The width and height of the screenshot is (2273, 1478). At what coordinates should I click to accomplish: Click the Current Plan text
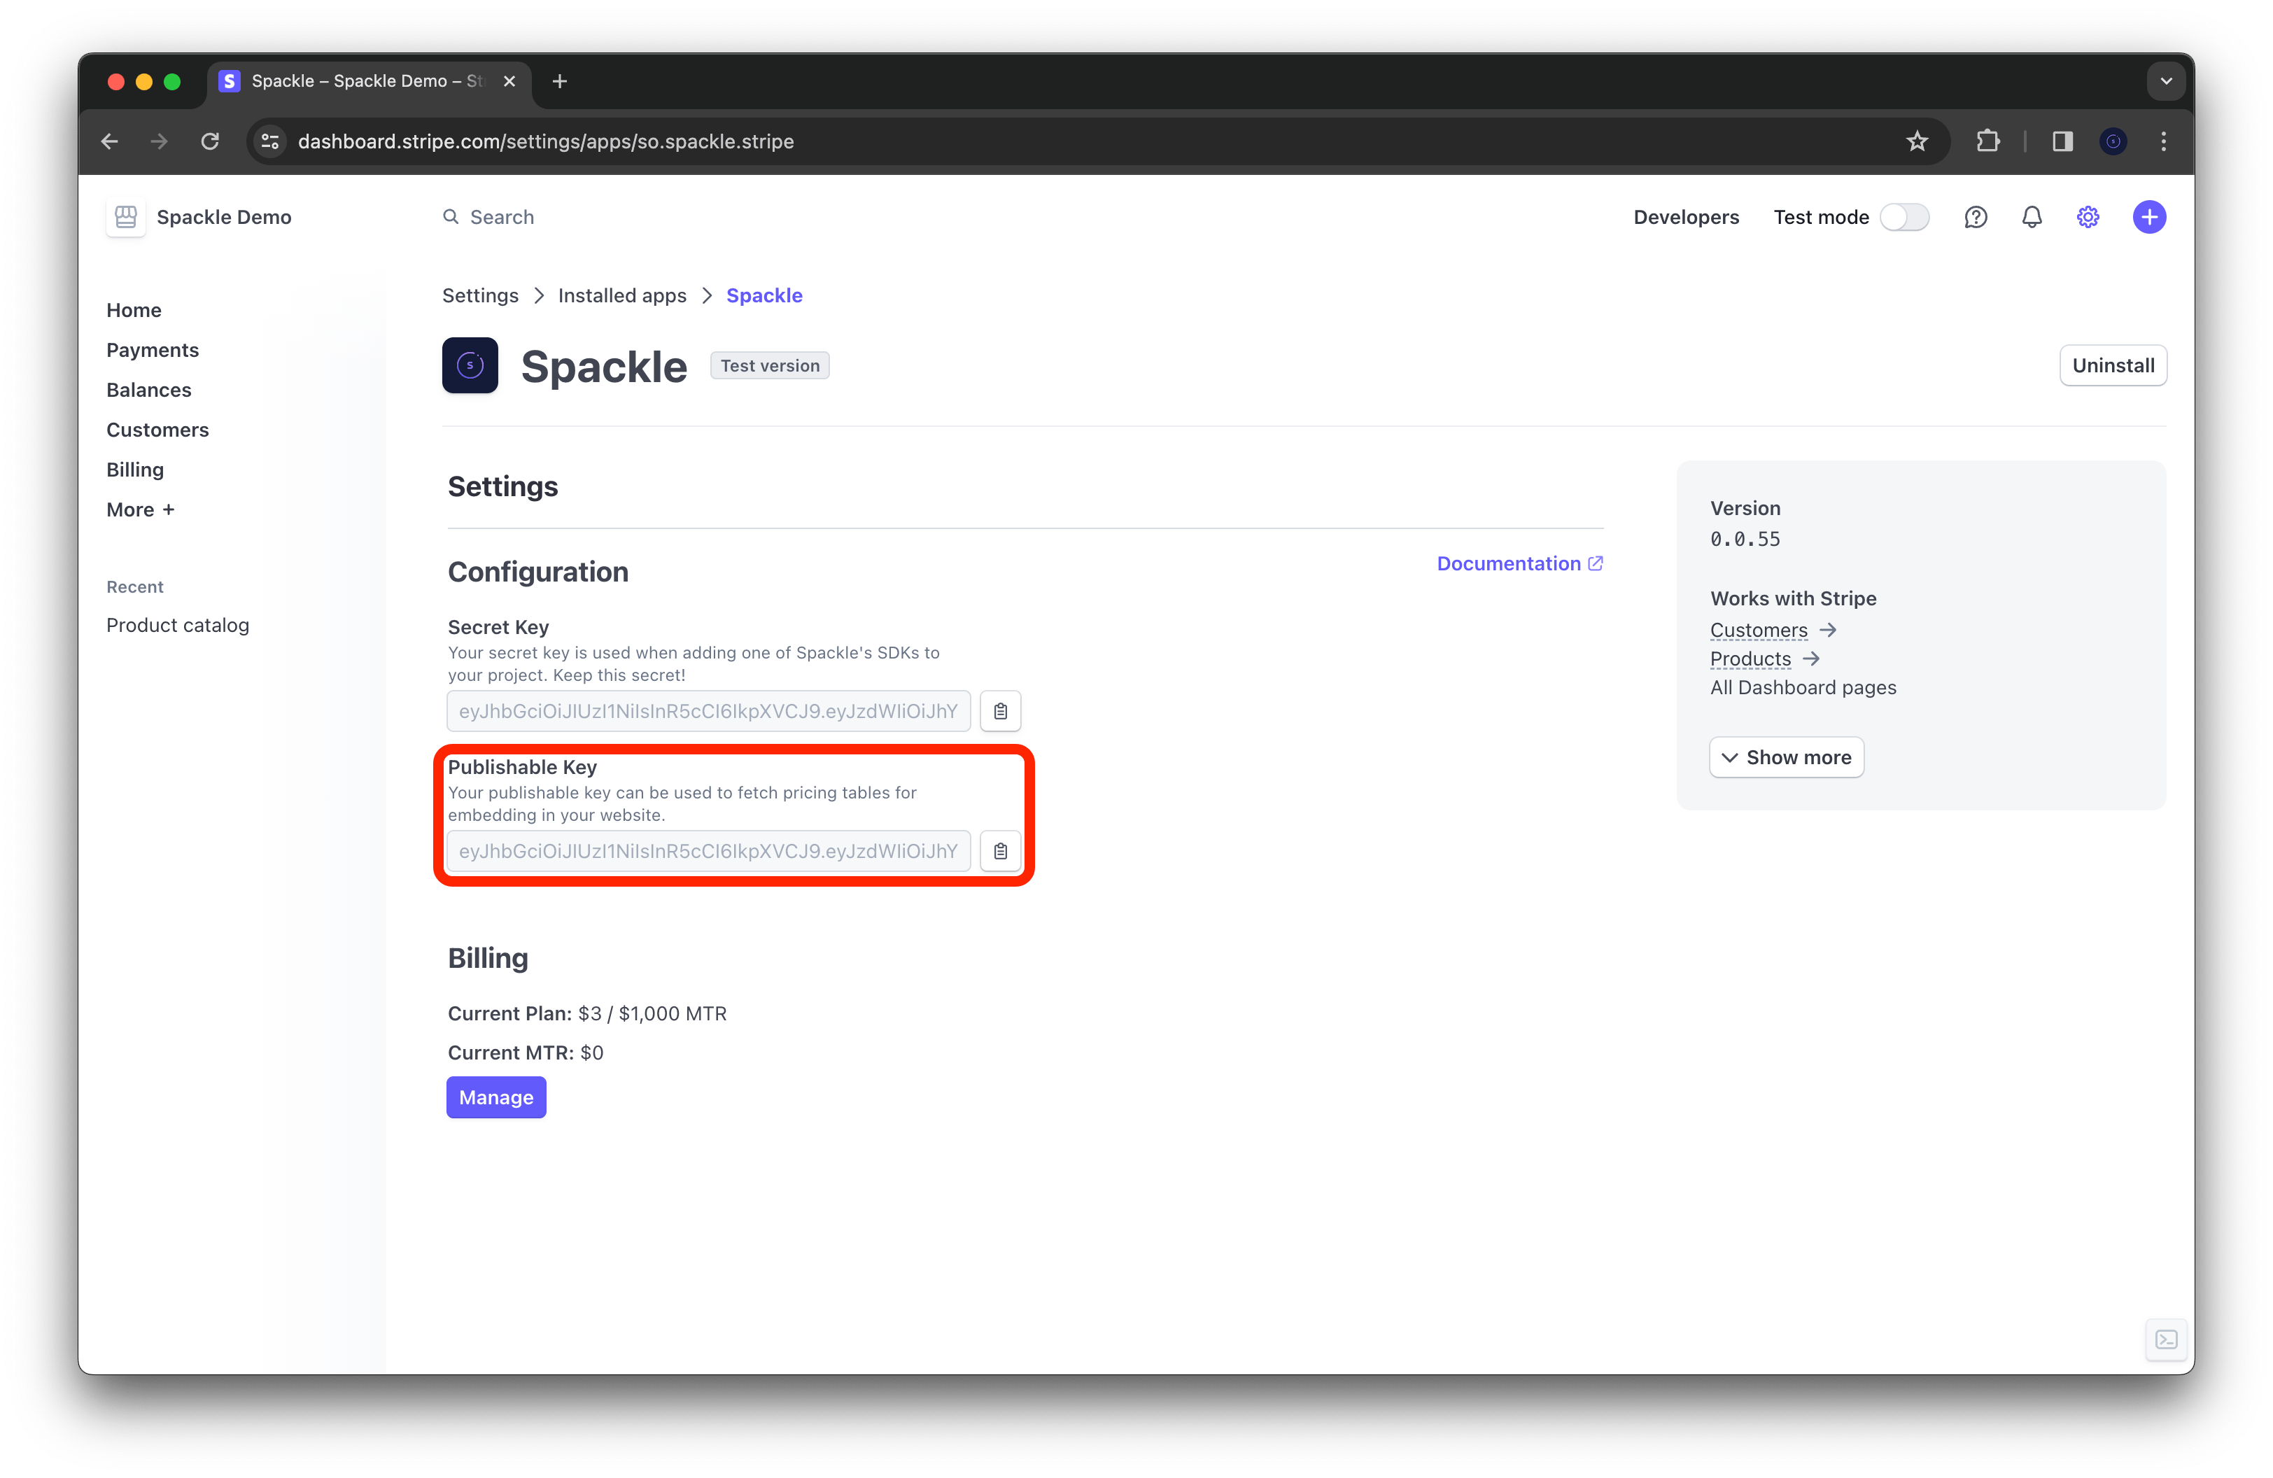[x=587, y=1013]
